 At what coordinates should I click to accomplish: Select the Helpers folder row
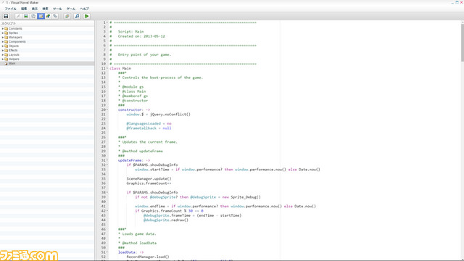(47, 59)
